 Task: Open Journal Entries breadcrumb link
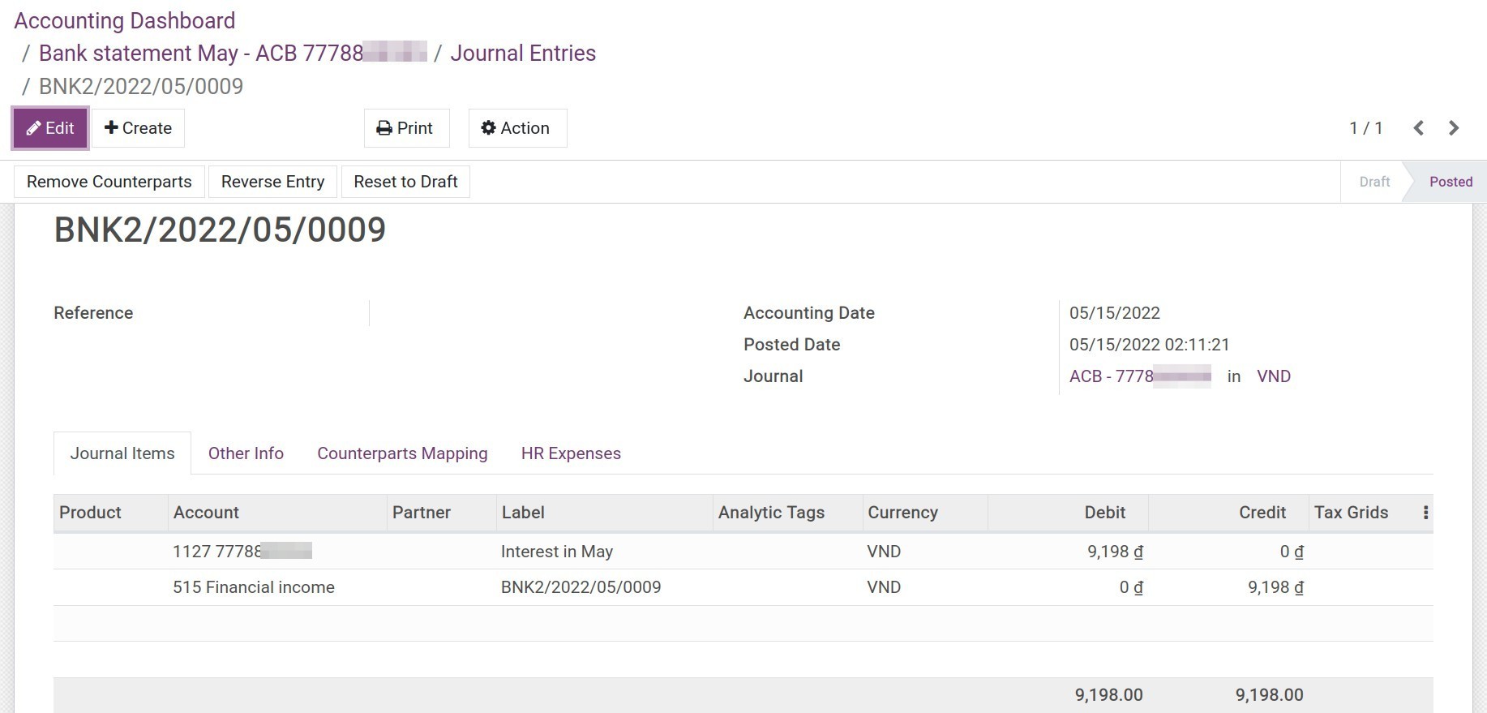tap(523, 54)
